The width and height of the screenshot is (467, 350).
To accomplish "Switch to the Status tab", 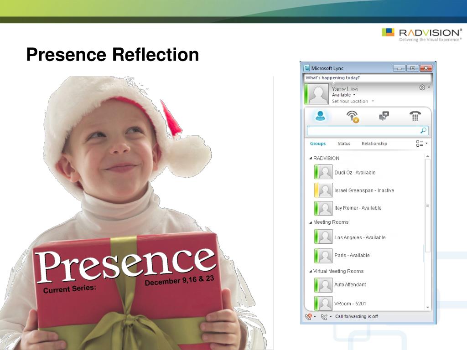I will click(x=344, y=144).
